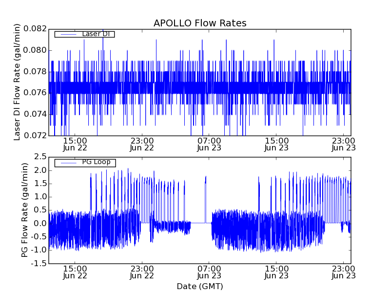
Task: Select the "Laser DI" legend label
Action: pos(96,34)
